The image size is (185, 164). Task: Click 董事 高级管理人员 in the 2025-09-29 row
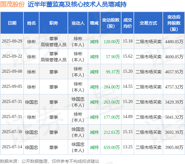coord(54,42)
